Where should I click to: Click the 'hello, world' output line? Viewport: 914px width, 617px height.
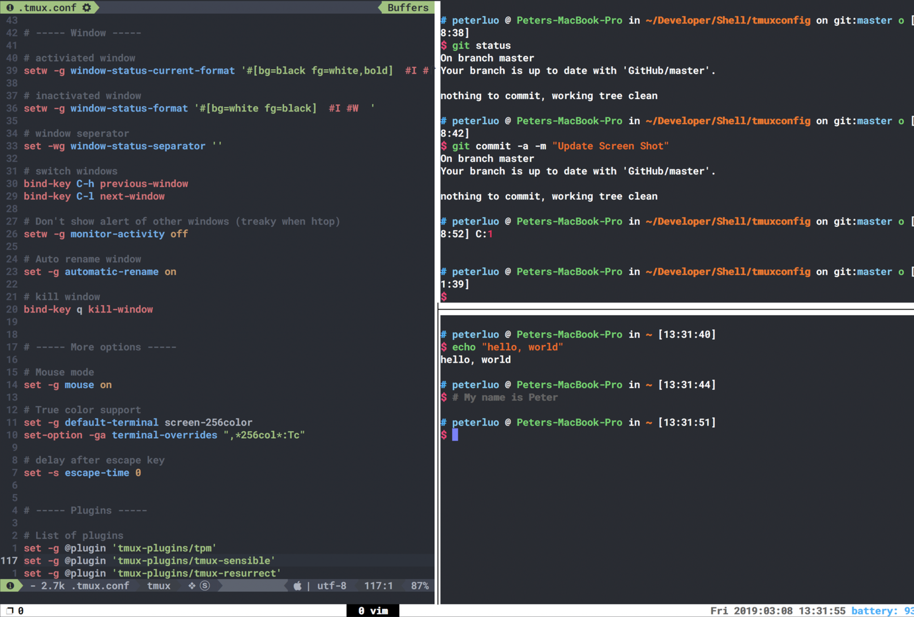coord(475,360)
